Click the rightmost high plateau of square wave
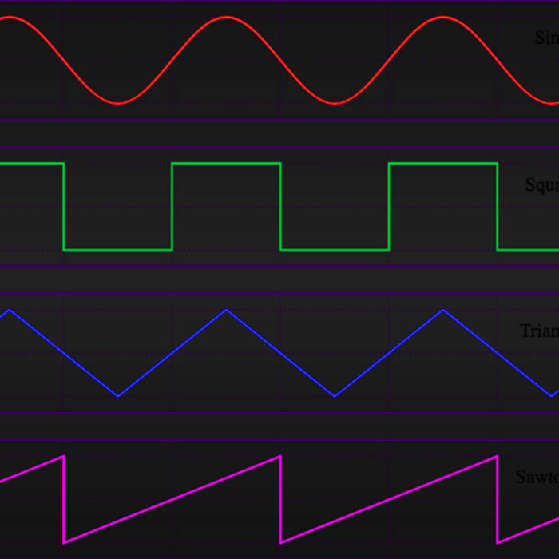559x559 pixels. click(x=442, y=164)
